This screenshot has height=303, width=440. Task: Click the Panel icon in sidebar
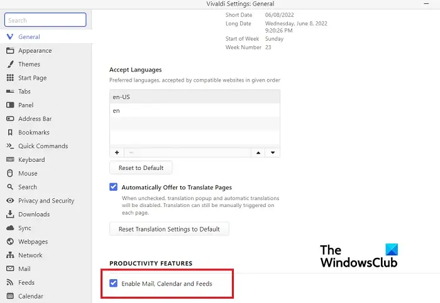pos(10,105)
